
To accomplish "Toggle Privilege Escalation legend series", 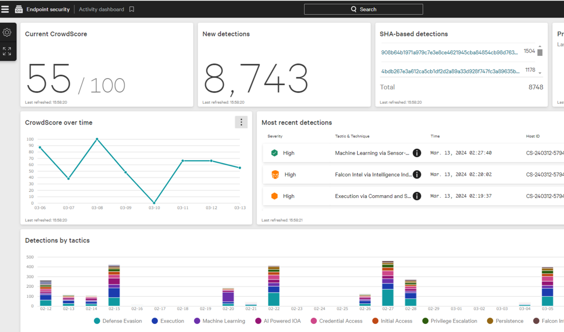I will [449, 321].
